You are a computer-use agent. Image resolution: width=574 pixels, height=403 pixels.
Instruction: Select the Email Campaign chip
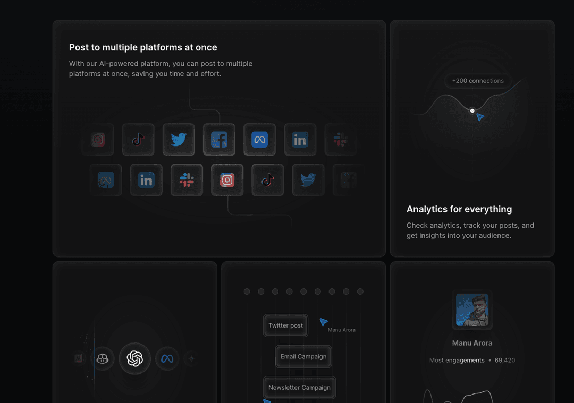click(303, 357)
